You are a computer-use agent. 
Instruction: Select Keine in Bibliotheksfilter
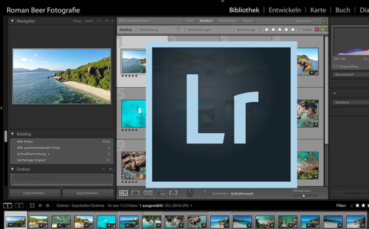[248, 21]
